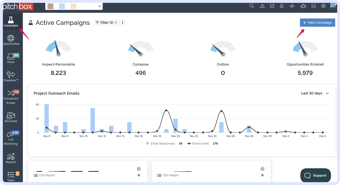Open the Last 30 days range dropdown
This screenshot has height=185, width=340.
314,93
